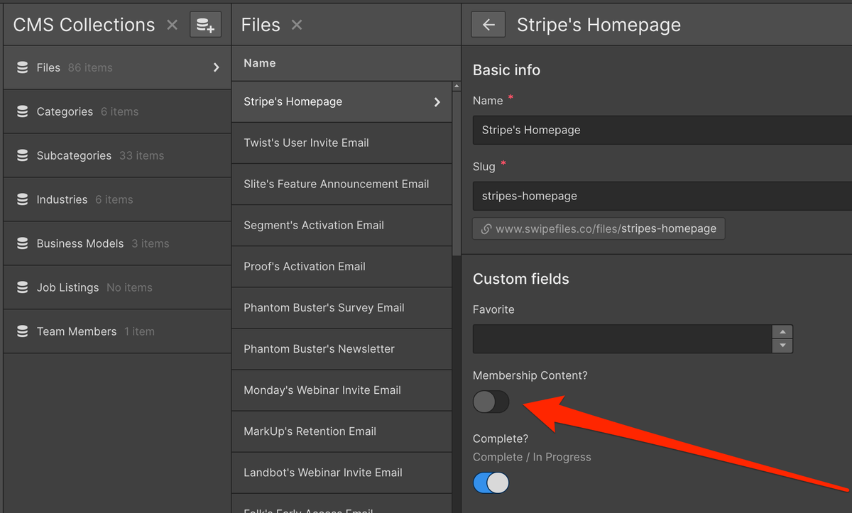Toggle the Membership Content switch
This screenshot has width=852, height=513.
point(491,402)
